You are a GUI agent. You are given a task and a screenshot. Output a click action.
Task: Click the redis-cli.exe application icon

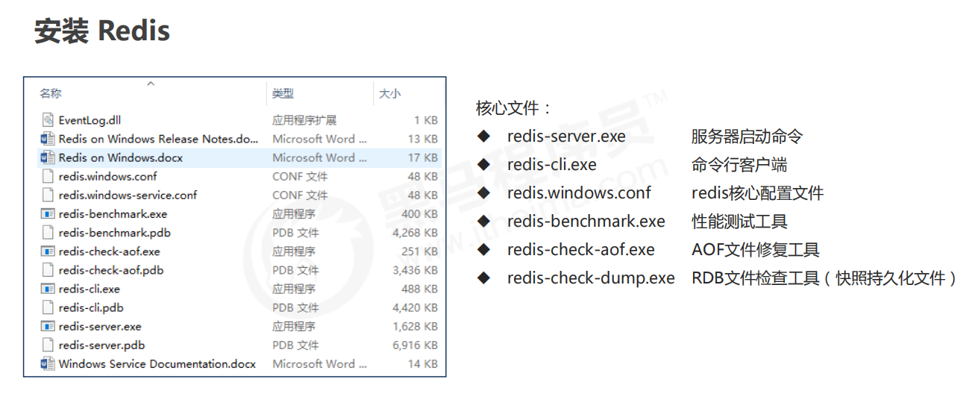coord(48,289)
